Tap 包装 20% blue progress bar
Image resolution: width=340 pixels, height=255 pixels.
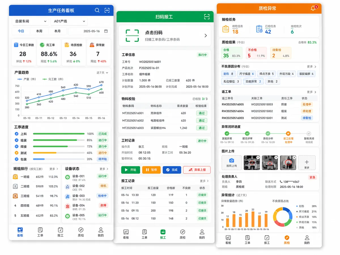coord(59,159)
